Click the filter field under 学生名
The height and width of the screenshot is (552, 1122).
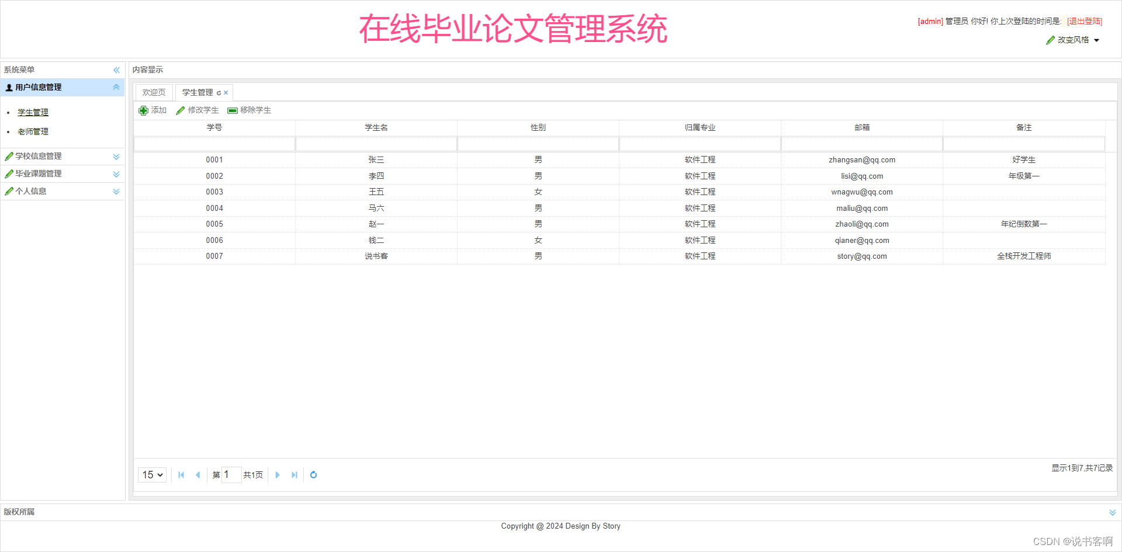[376, 144]
